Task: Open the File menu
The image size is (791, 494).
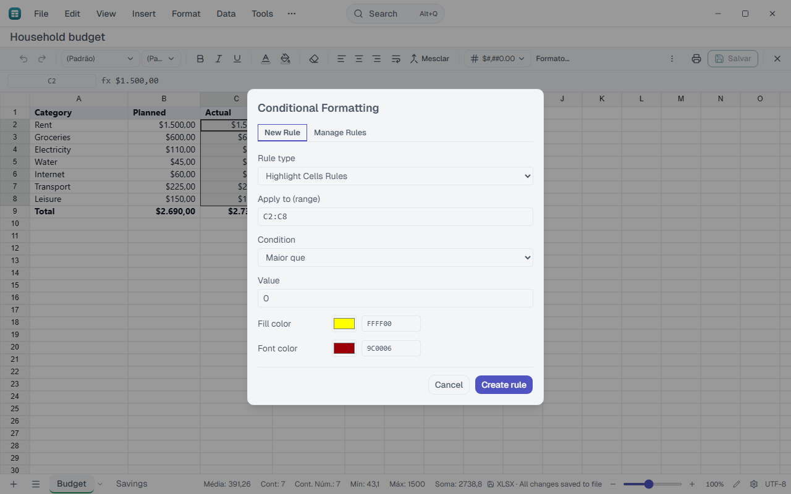Action: [x=41, y=14]
